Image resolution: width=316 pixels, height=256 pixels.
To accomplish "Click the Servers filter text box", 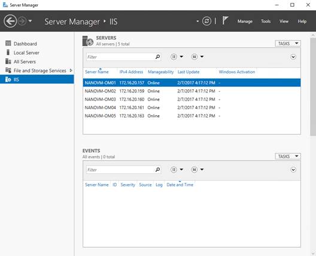I will [x=120, y=57].
